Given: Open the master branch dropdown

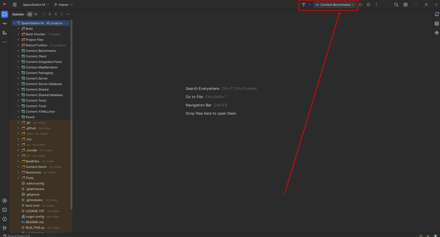Looking at the screenshot, I should click(63, 5).
